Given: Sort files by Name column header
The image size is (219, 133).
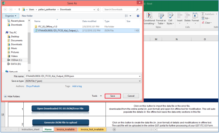Looking at the screenshot, I should 37,21.
